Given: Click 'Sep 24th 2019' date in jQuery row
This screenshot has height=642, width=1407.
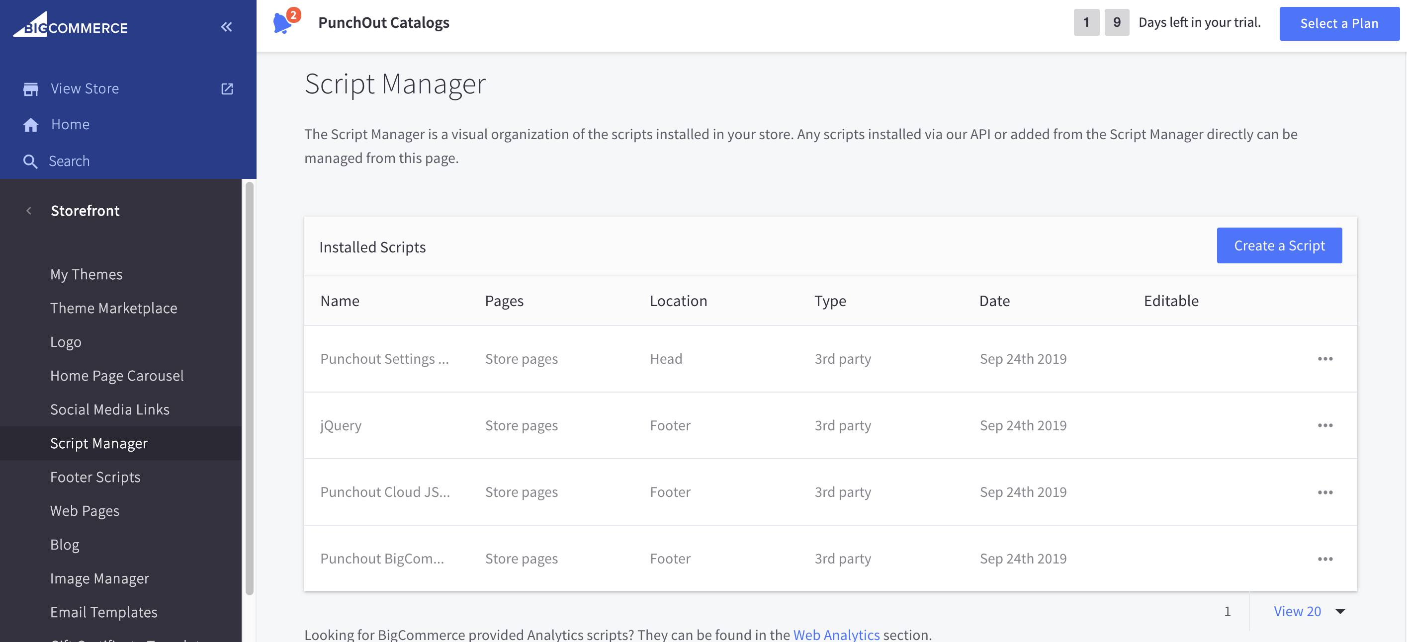Looking at the screenshot, I should click(x=1023, y=425).
